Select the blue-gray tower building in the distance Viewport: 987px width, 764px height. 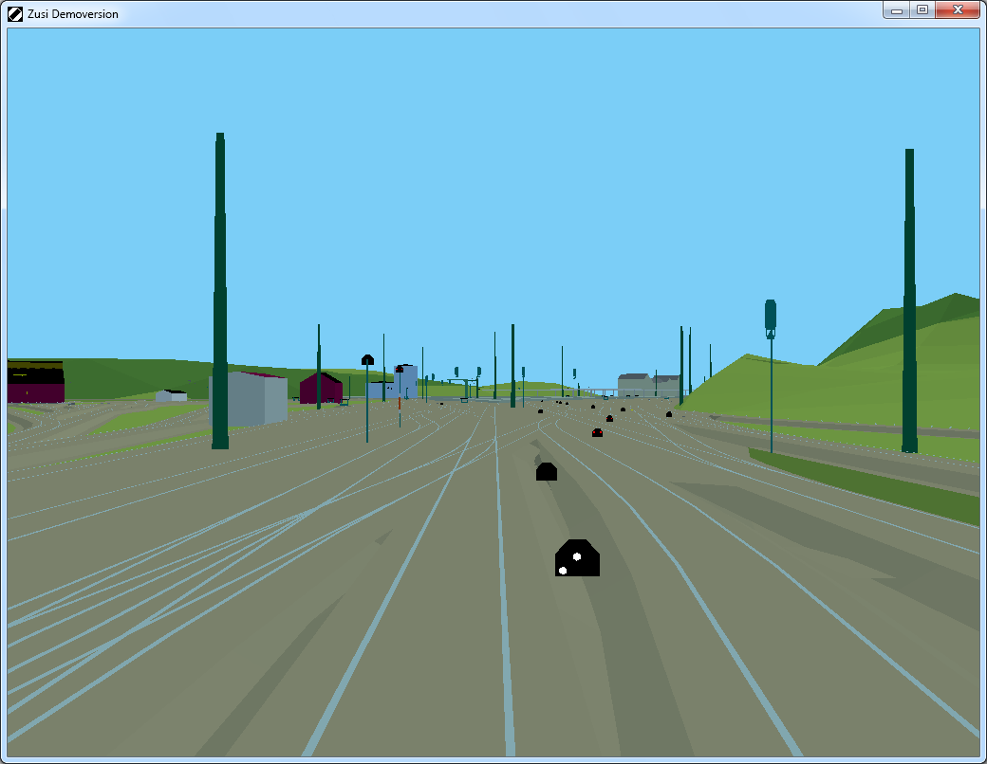click(407, 378)
